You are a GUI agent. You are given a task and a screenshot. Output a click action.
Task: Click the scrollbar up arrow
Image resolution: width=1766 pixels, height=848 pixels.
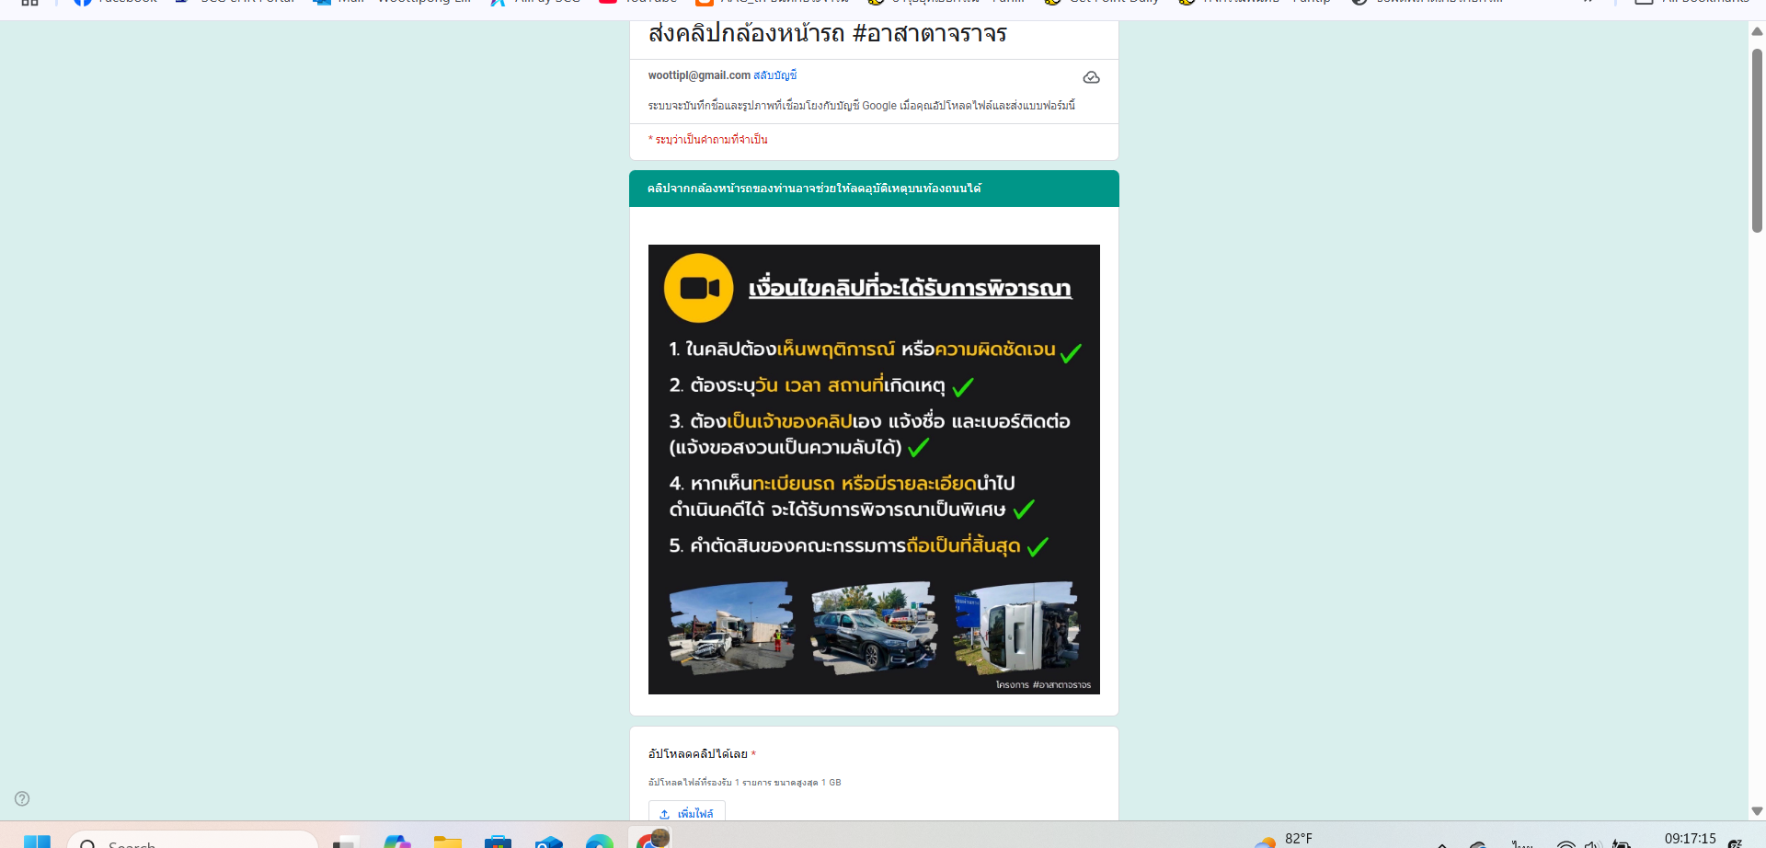pyautogui.click(x=1757, y=30)
